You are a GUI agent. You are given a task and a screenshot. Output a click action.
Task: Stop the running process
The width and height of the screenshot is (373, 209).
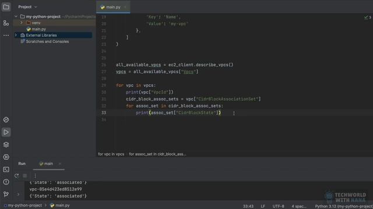tap(25, 176)
